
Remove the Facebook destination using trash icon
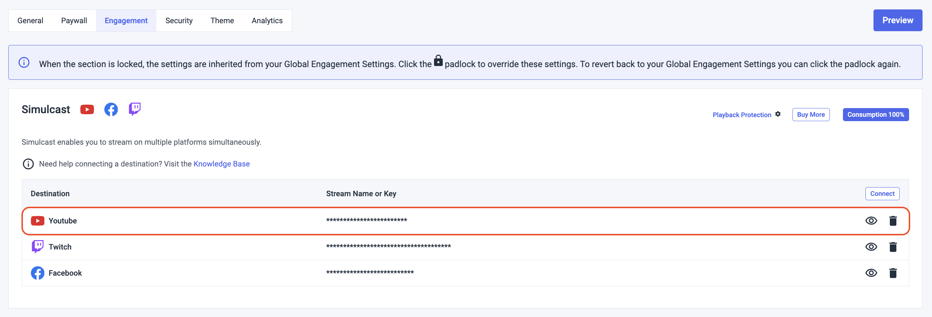pyautogui.click(x=893, y=273)
